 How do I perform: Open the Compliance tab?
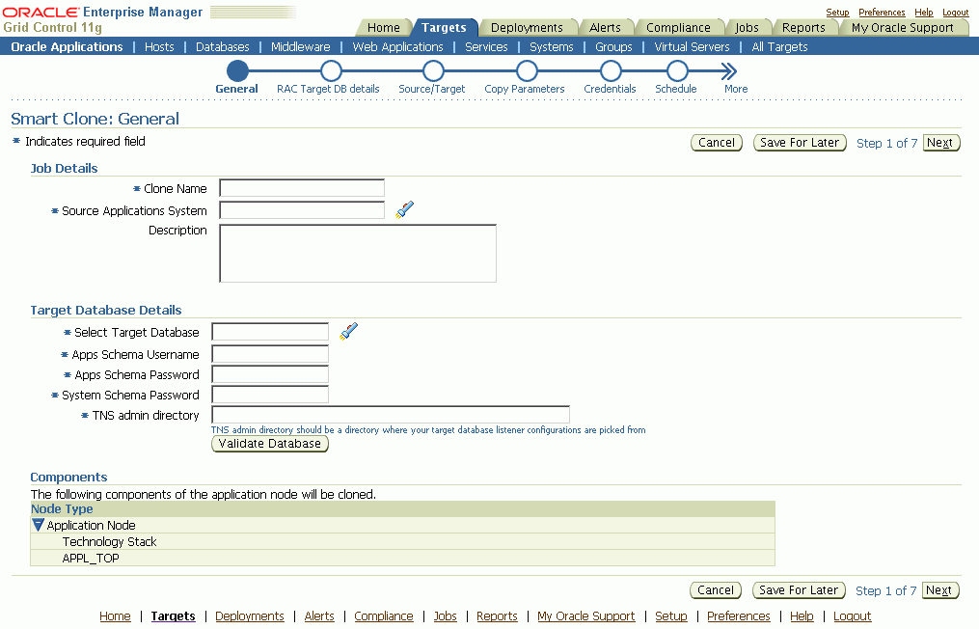point(678,27)
